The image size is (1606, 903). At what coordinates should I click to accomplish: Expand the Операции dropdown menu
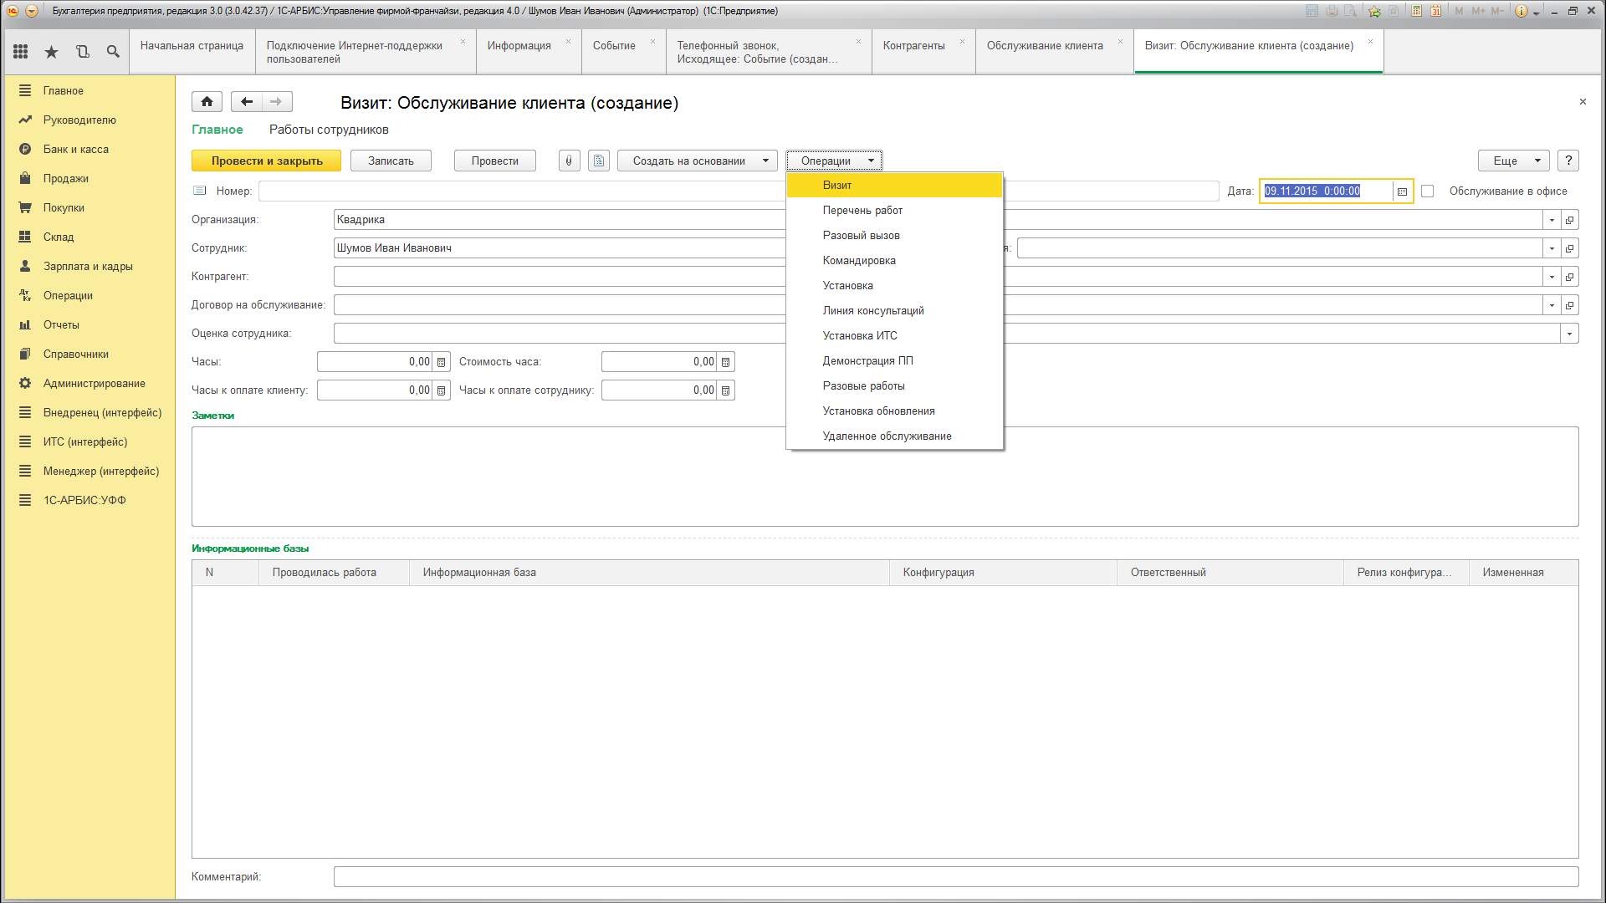pyautogui.click(x=834, y=160)
